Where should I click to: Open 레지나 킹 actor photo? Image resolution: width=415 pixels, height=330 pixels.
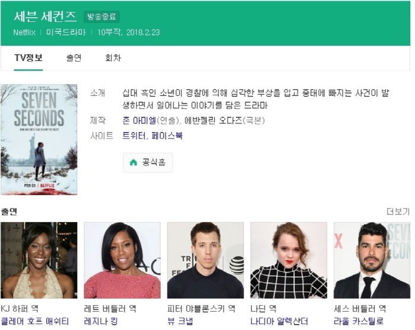(122, 260)
